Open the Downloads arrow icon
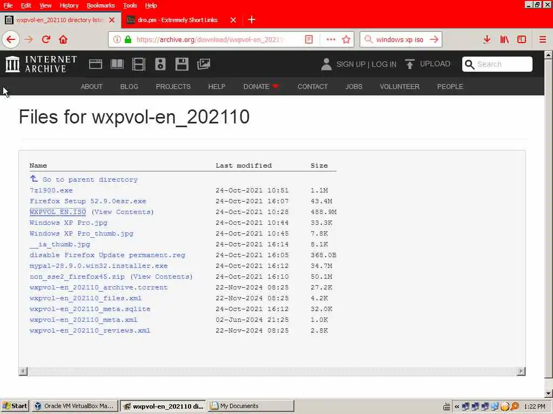553x414 pixels. (487, 39)
